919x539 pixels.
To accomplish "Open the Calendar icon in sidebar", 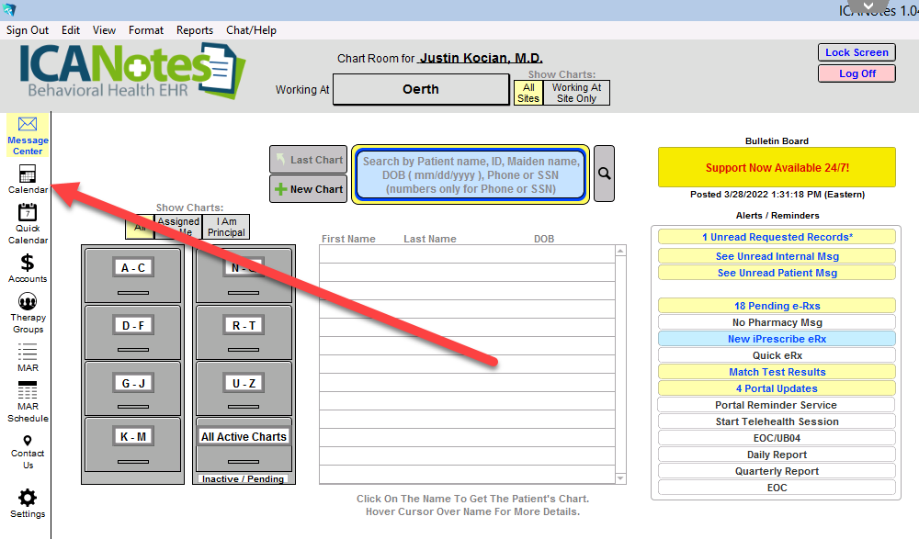I will coord(28,174).
